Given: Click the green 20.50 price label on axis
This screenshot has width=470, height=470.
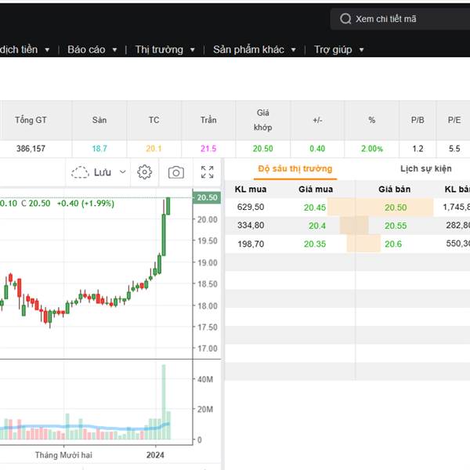Looking at the screenshot, I should click(207, 198).
